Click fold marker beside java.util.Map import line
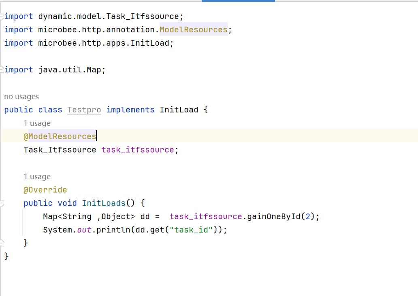The image size is (418, 296). 2,70
